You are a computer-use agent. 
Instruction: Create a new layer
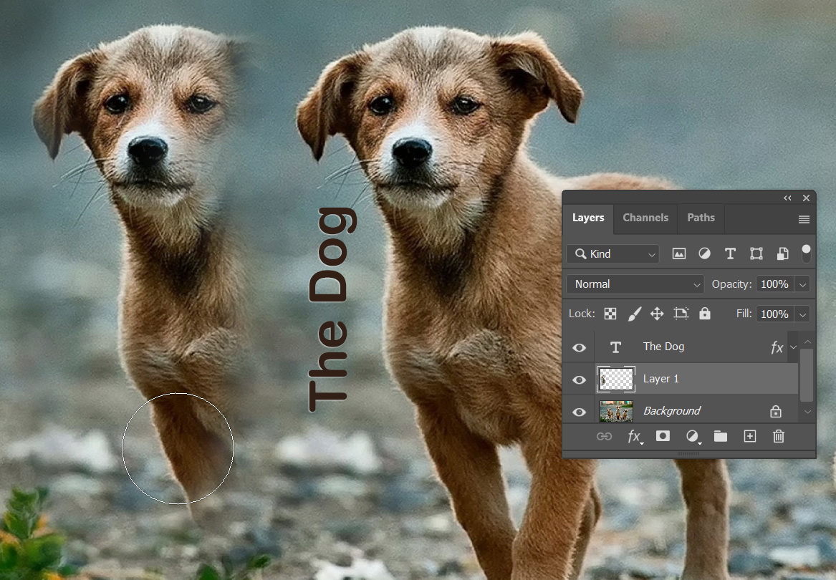(x=749, y=436)
